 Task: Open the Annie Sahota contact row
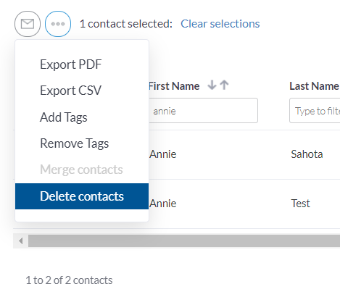point(244,154)
